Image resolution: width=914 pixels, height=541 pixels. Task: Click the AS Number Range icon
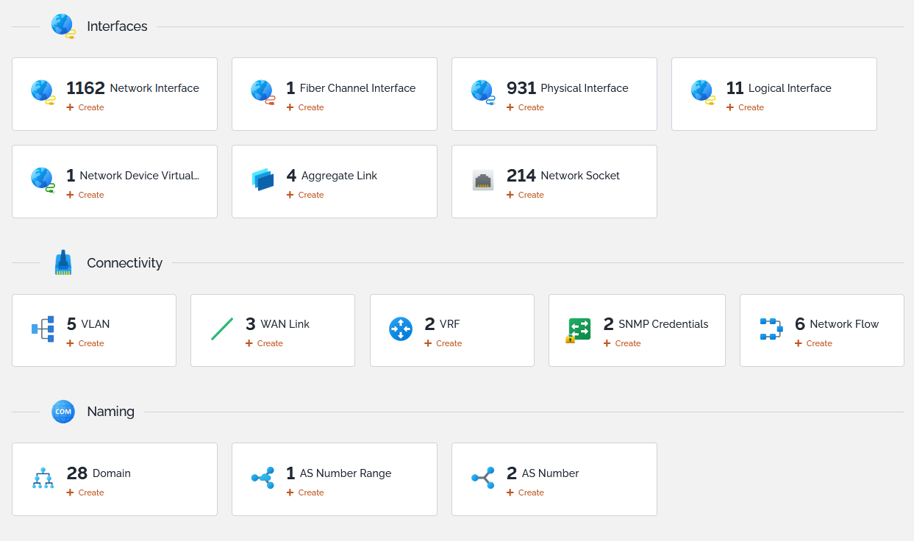(263, 478)
